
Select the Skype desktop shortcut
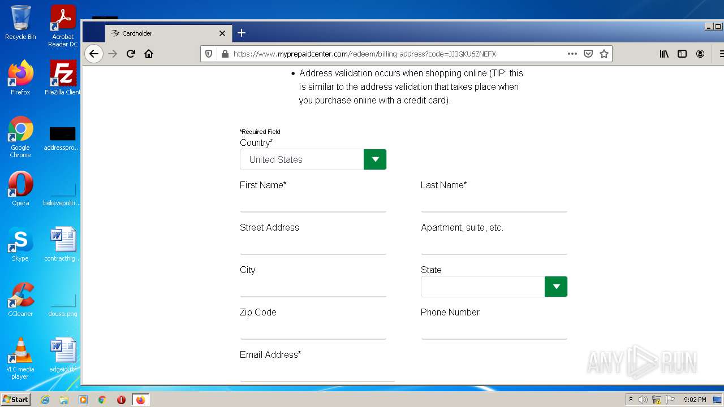click(20, 244)
